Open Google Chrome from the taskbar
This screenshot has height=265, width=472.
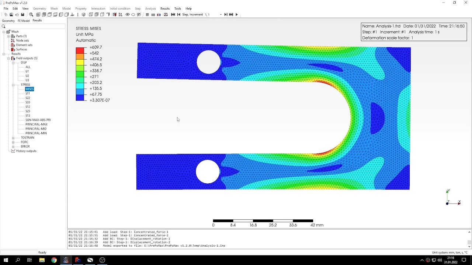(54, 260)
